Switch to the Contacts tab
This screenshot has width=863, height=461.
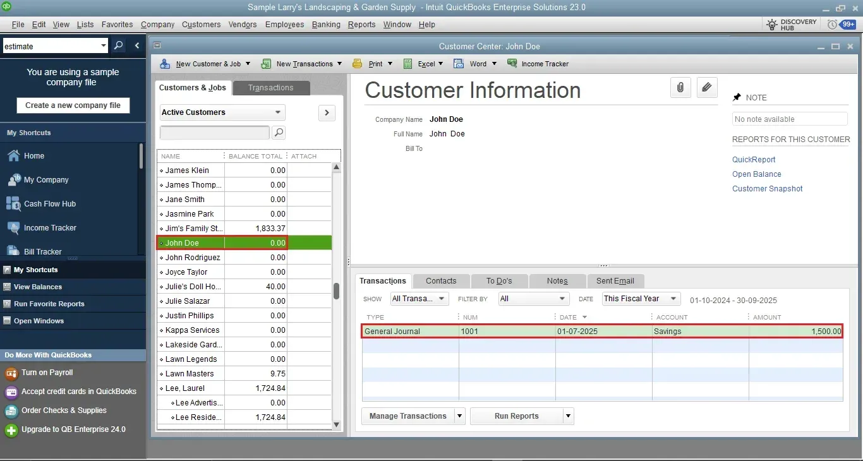tap(441, 281)
